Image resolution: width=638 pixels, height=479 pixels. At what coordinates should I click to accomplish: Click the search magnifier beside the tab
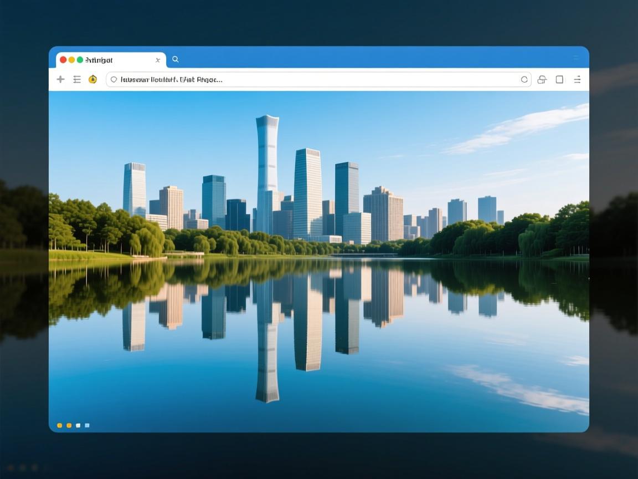[176, 59]
